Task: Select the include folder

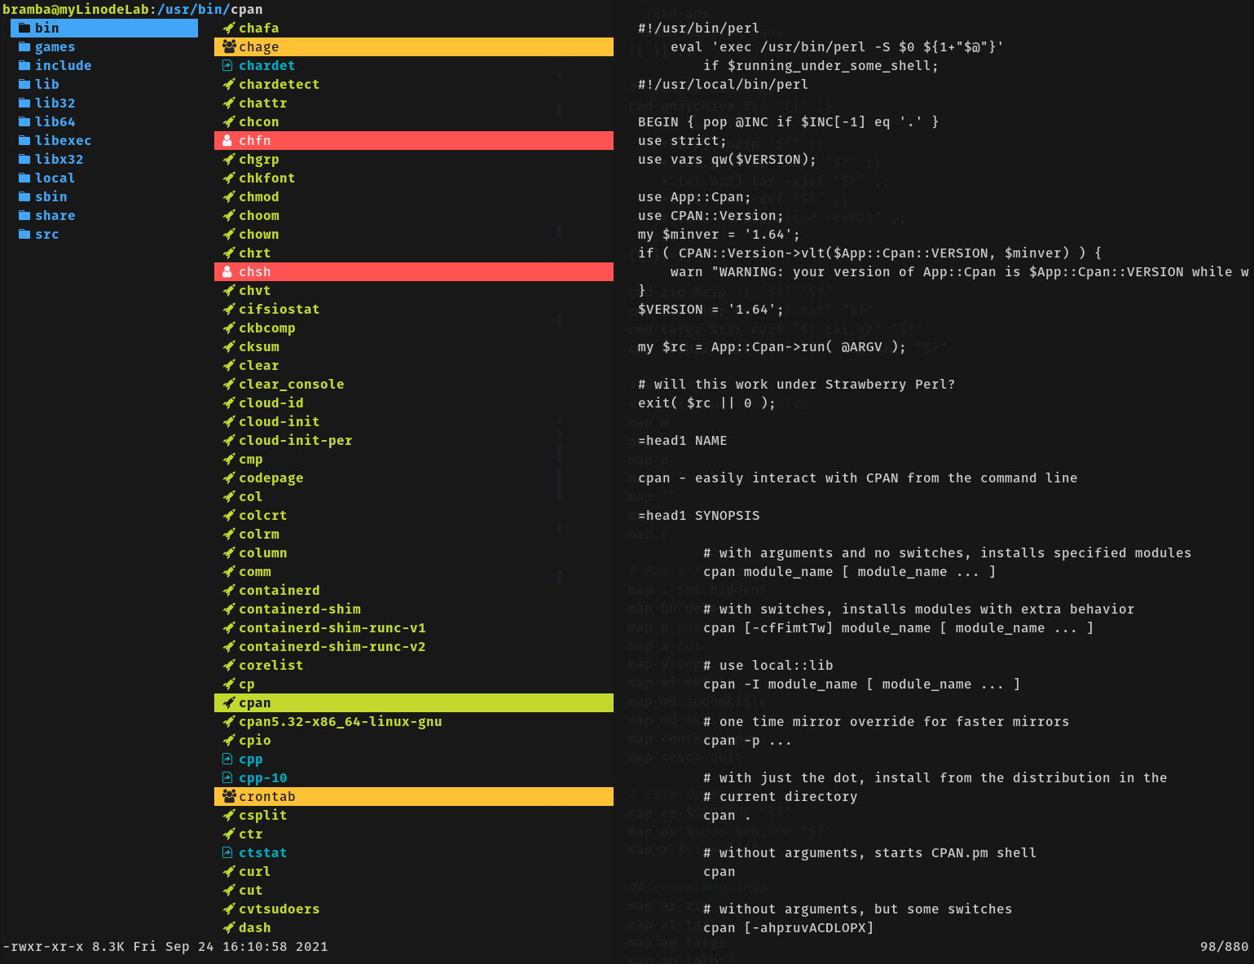Action: click(x=63, y=66)
